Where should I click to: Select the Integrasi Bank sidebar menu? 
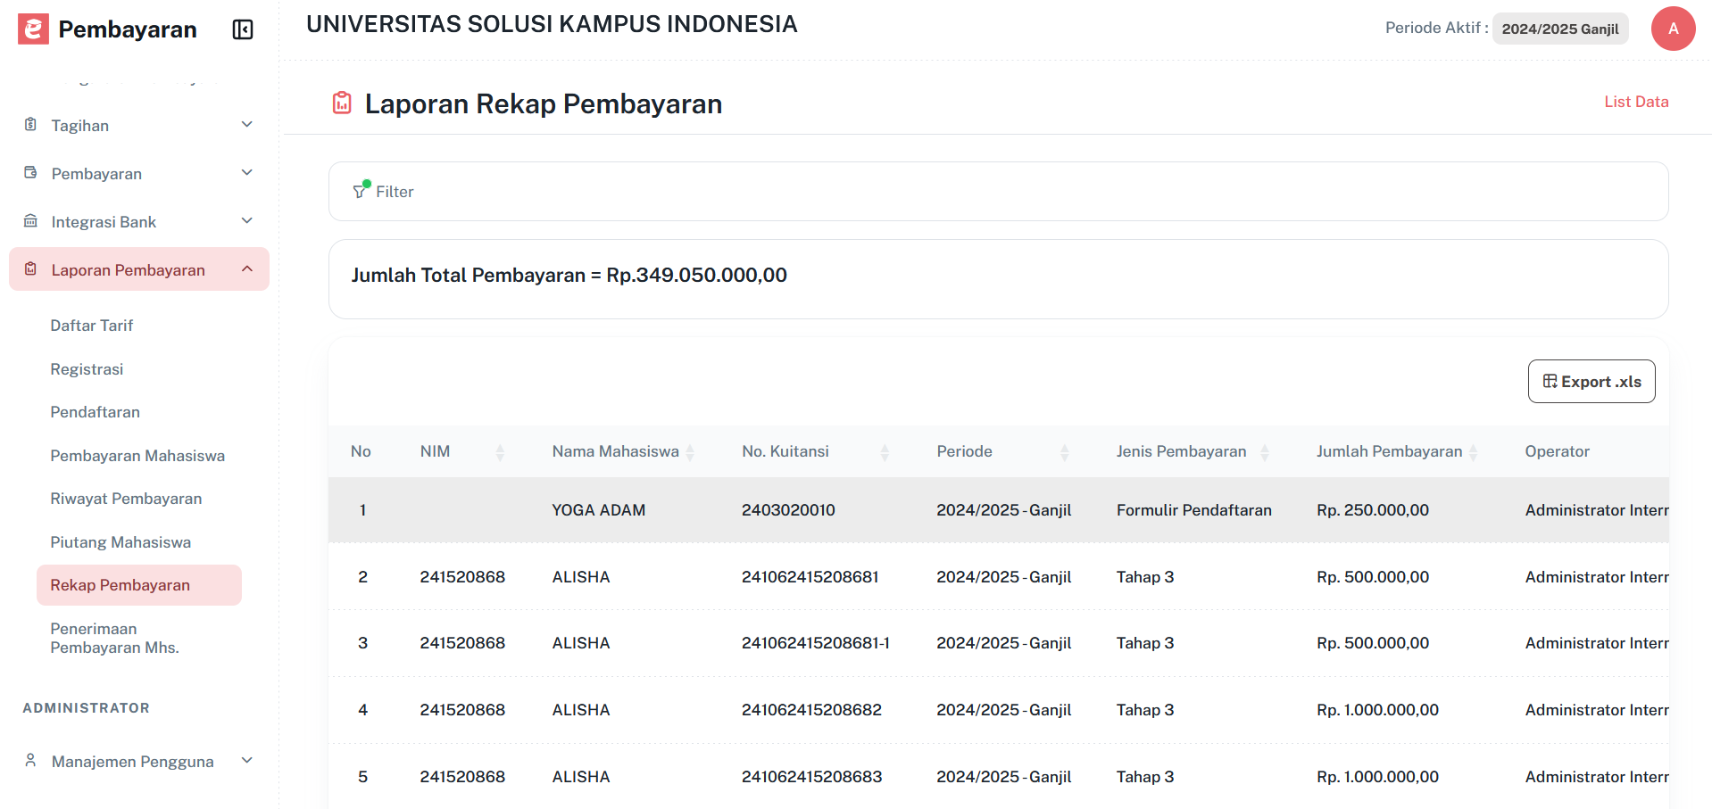[139, 221]
